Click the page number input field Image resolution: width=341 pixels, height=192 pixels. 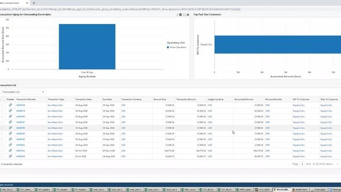(x=302, y=164)
